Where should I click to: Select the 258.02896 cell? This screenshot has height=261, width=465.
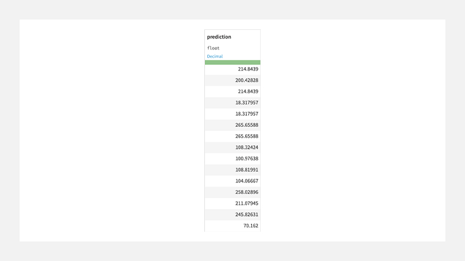pyautogui.click(x=232, y=192)
